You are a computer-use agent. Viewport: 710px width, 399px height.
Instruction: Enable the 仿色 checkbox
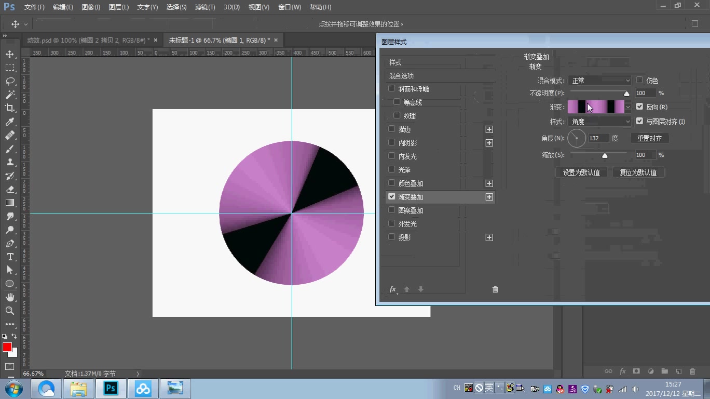coord(639,80)
